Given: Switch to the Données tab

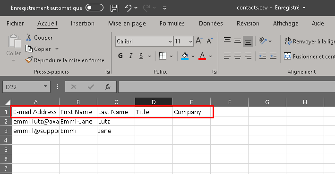Looking at the screenshot, I should (x=211, y=24).
